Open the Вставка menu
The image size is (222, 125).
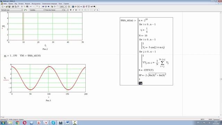tap(21, 4)
